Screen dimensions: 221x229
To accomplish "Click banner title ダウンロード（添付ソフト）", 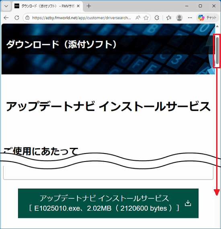I will coord(61,44).
